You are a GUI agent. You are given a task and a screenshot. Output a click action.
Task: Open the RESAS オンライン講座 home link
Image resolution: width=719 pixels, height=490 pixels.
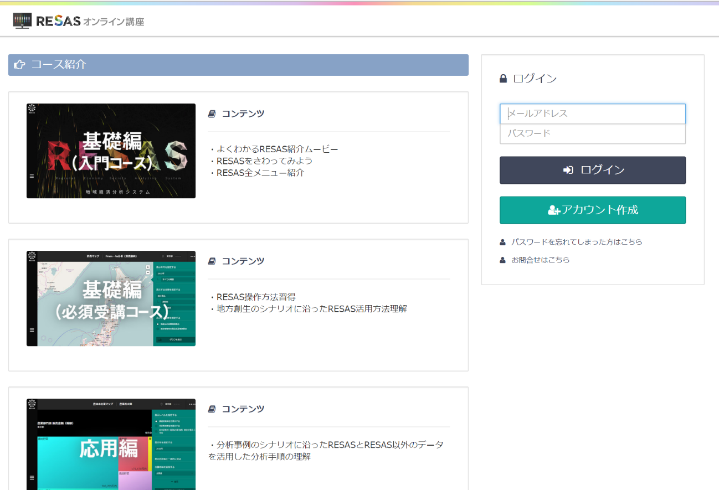click(x=78, y=22)
